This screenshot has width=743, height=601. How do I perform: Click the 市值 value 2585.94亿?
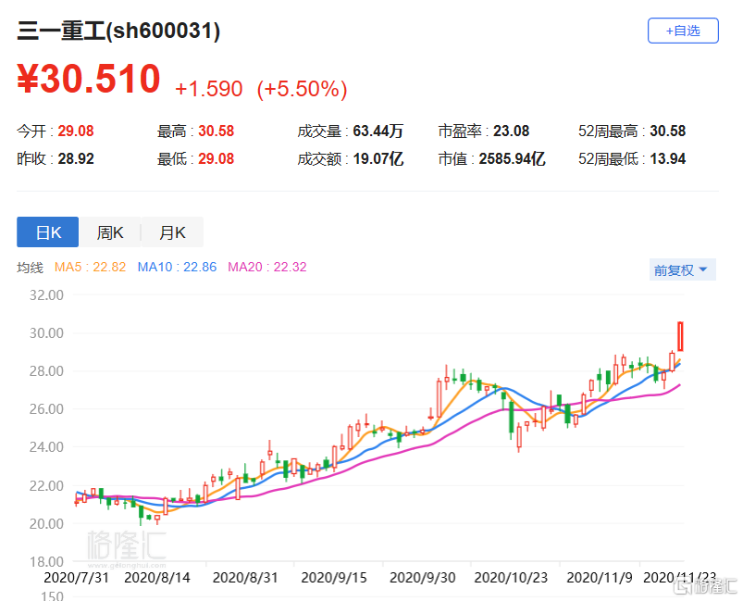[x=512, y=158]
